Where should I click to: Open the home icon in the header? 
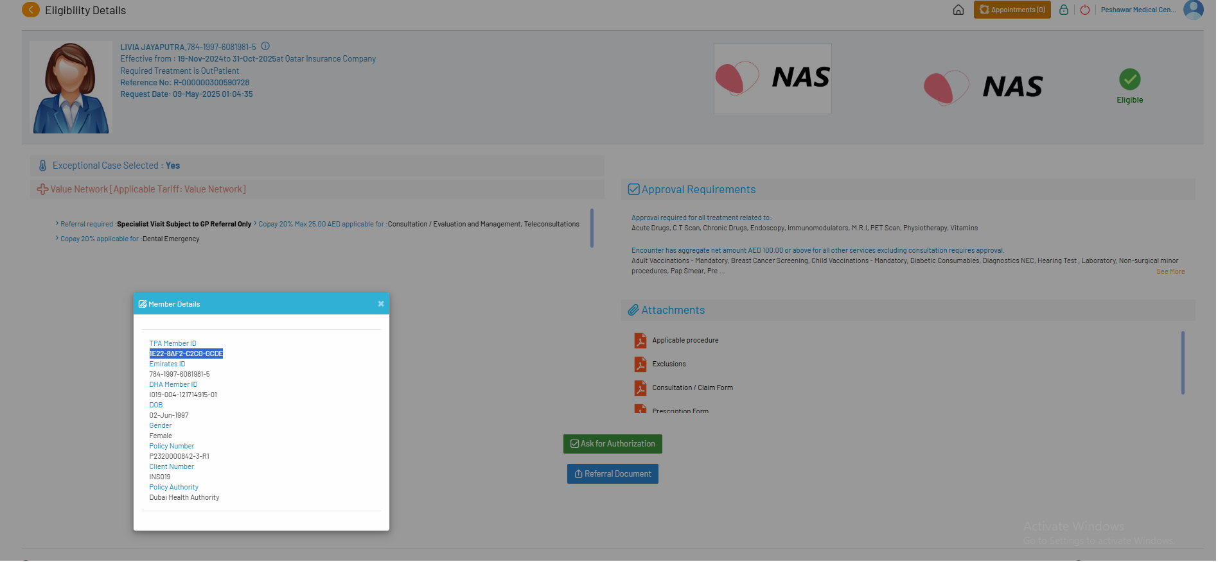[958, 10]
